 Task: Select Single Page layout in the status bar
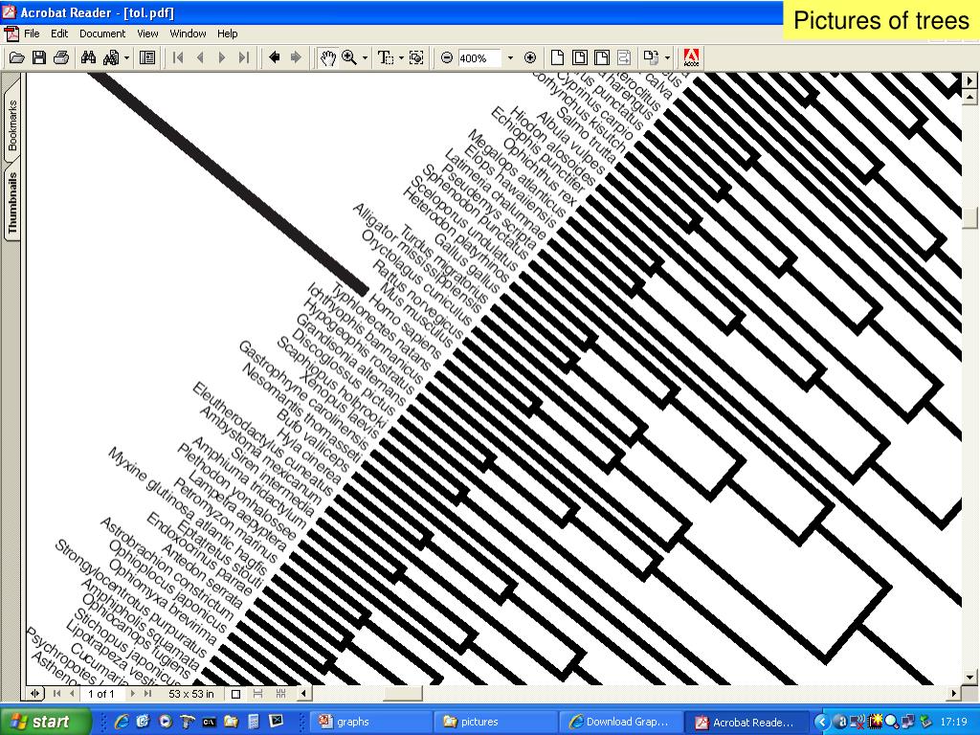(235, 693)
